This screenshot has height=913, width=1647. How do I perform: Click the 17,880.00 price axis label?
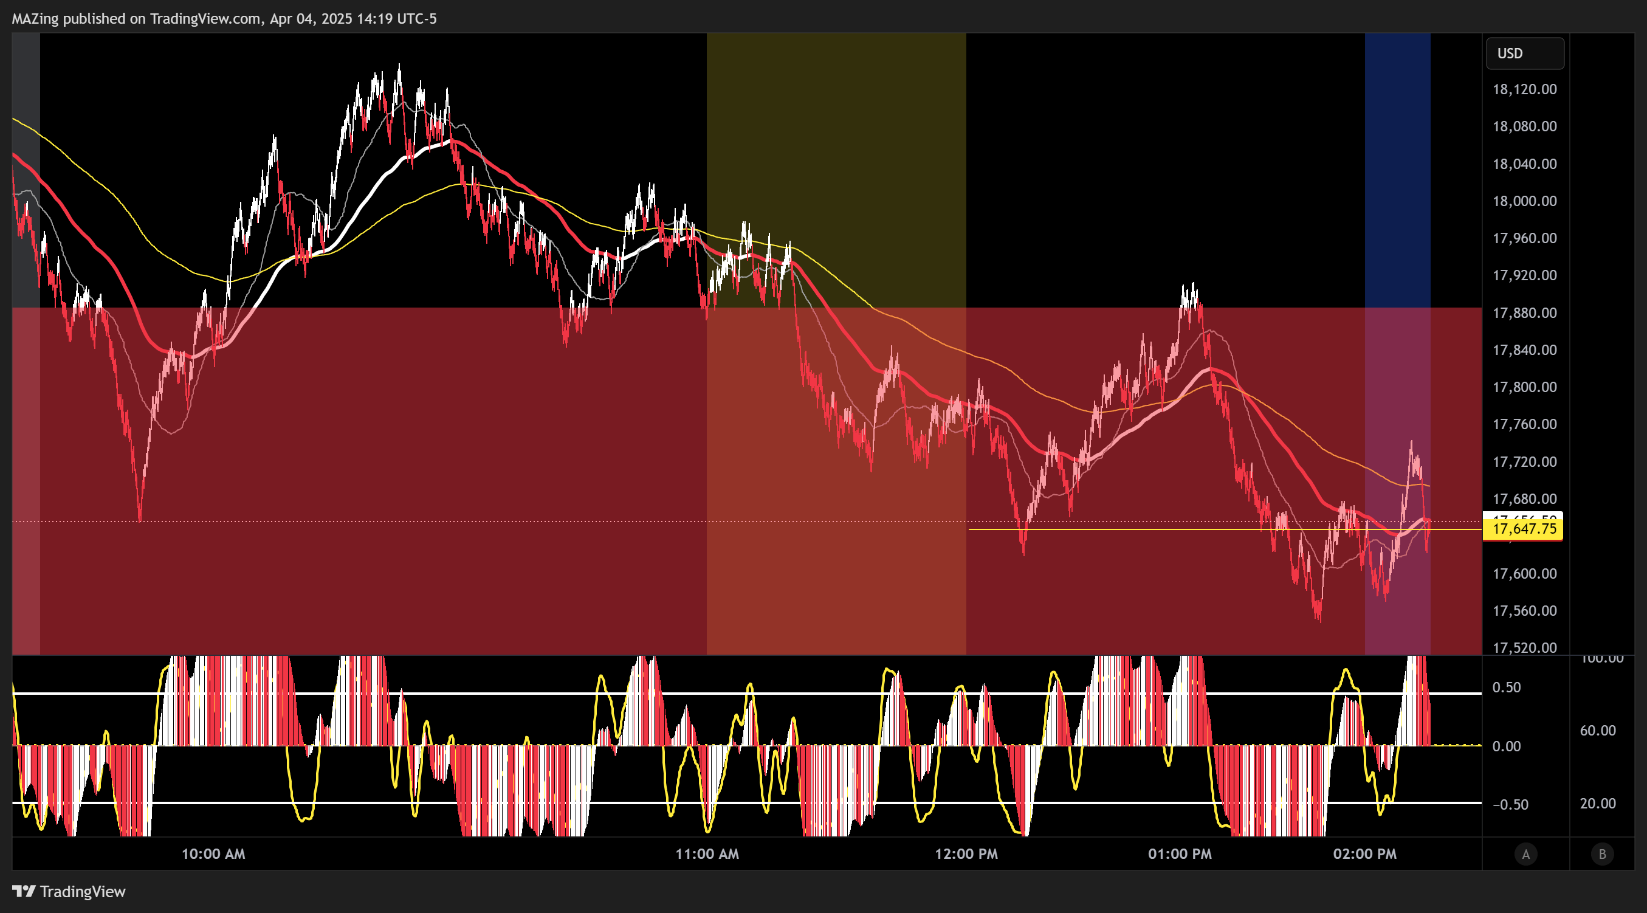point(1524,312)
